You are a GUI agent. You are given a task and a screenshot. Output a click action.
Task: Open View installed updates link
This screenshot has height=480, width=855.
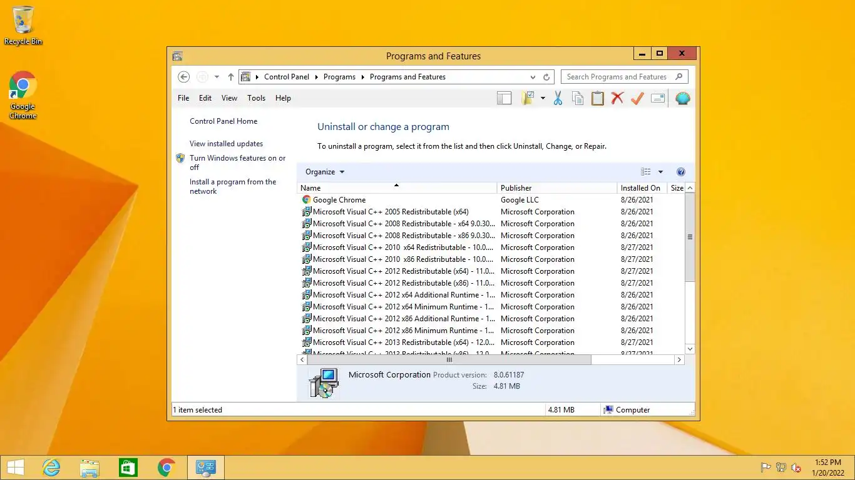pos(227,144)
